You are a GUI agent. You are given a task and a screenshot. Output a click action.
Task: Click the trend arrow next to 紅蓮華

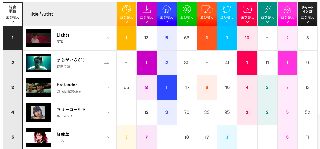(x=106, y=137)
